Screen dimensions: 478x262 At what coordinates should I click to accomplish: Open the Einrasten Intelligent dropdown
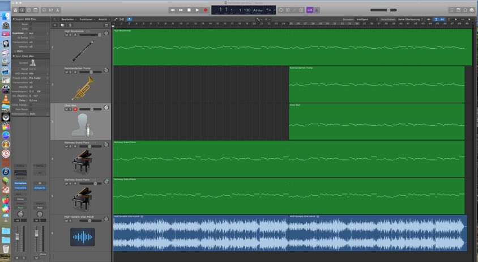(367, 19)
